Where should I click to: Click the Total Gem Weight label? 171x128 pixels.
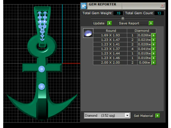point(97,13)
